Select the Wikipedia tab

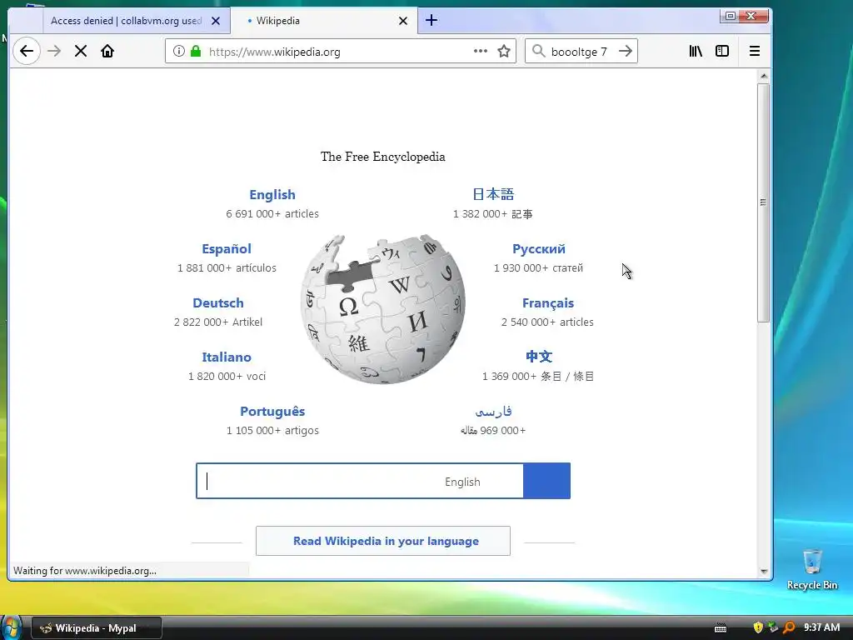[x=324, y=21]
